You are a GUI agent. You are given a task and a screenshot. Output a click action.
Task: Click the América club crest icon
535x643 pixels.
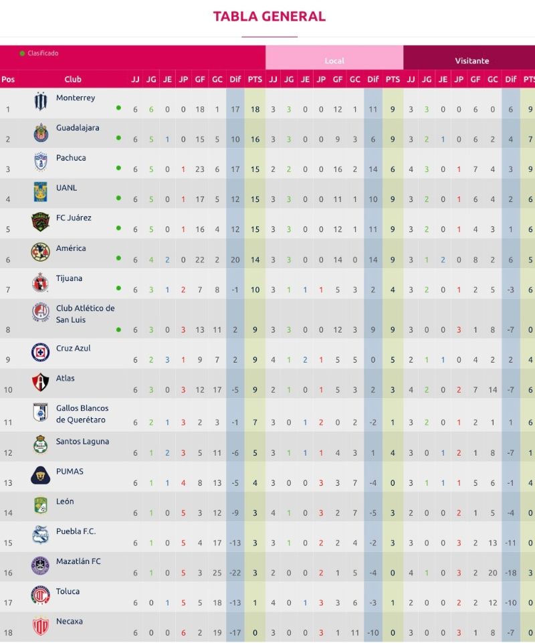[41, 252]
